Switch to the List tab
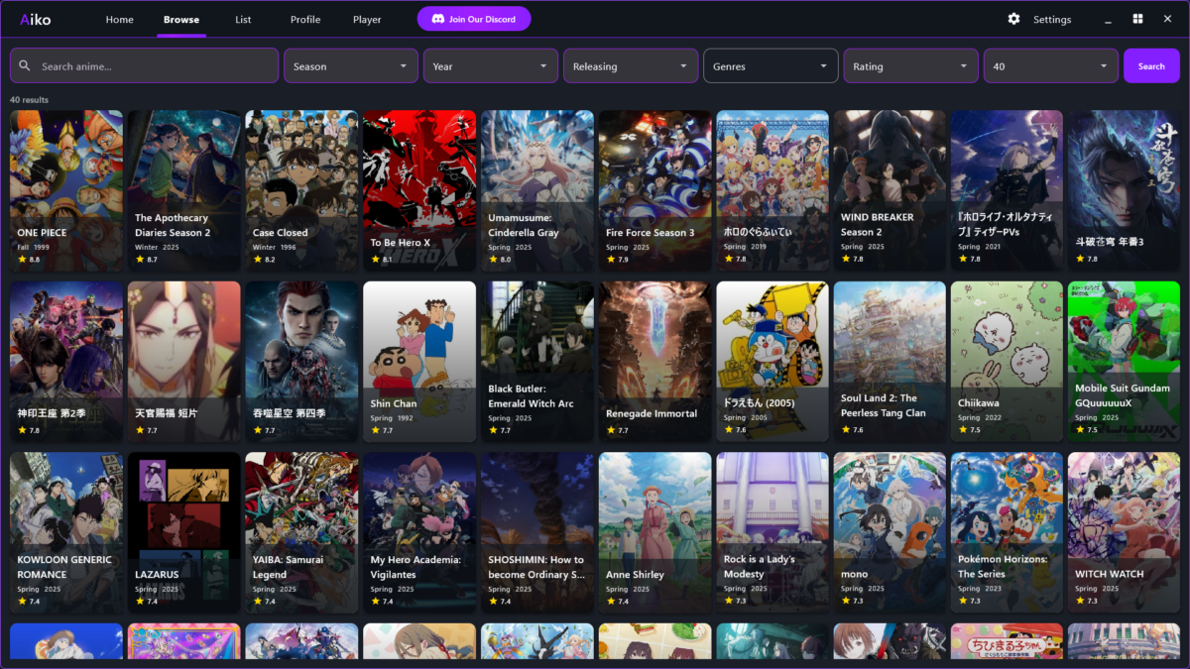This screenshot has width=1190, height=669. 243,20
